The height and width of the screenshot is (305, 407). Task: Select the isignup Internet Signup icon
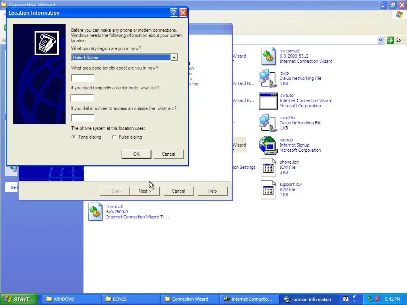[268, 145]
